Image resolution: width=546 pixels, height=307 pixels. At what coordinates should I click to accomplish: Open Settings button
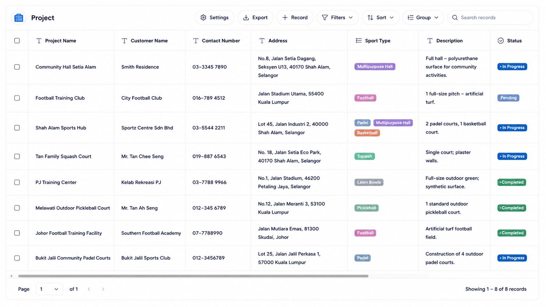point(215,18)
